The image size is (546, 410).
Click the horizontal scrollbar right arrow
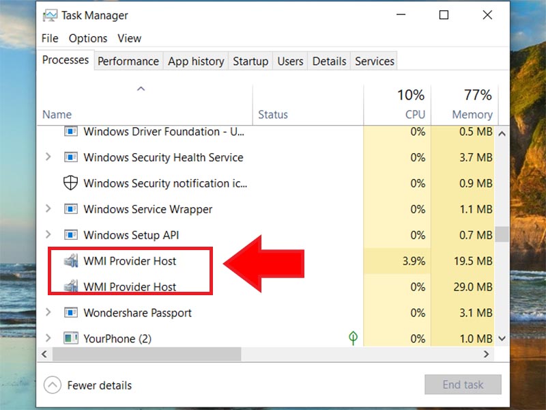coord(487,354)
